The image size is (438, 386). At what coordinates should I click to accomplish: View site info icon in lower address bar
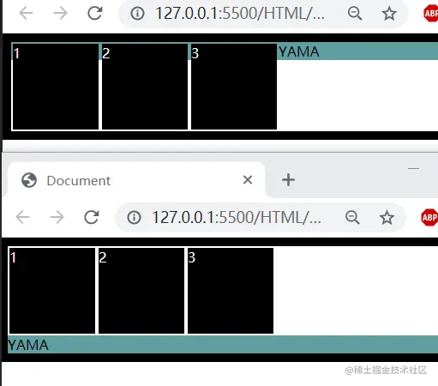[135, 217]
